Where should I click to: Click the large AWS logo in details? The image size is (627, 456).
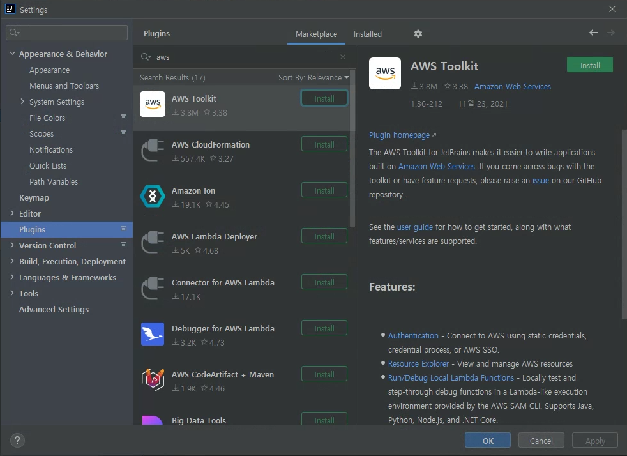[384, 73]
